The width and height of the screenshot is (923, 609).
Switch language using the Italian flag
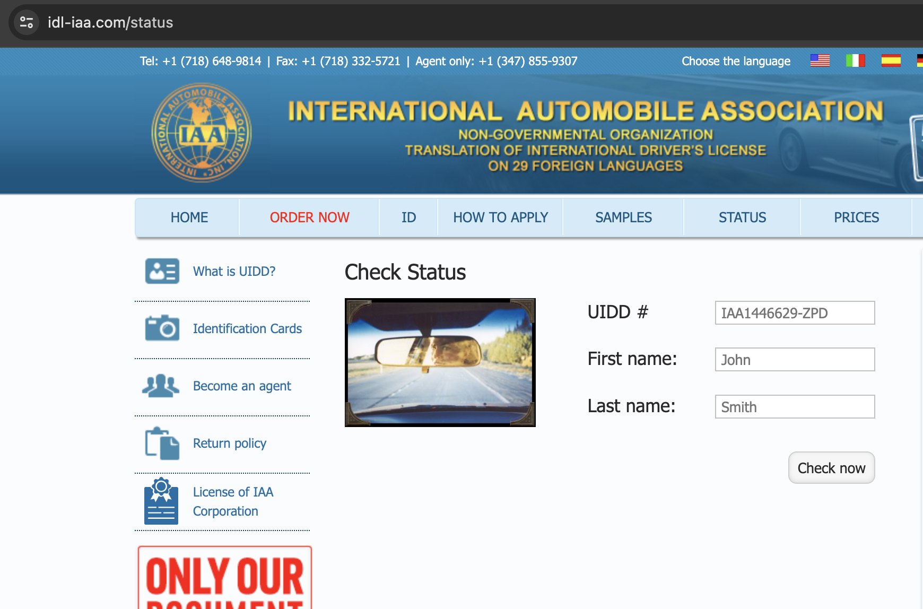[855, 60]
